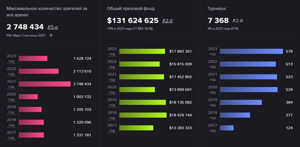Click the 2018 green prize pool bar
The height and width of the screenshot is (147, 300).
[143, 115]
